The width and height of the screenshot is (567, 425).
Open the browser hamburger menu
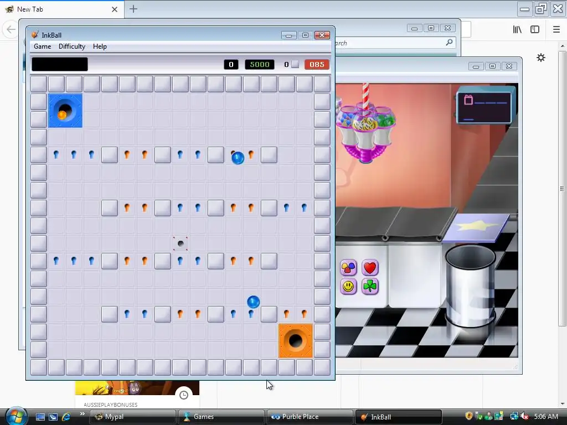click(556, 29)
